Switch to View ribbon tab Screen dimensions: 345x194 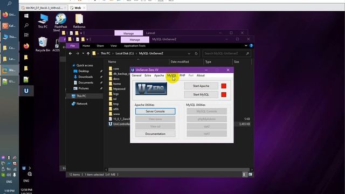coord(114,46)
